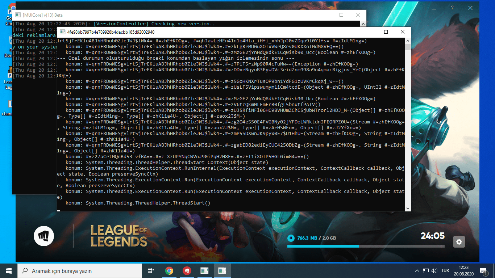The image size is (495, 278).
Task: Minimize the front console window
Action: point(369,32)
